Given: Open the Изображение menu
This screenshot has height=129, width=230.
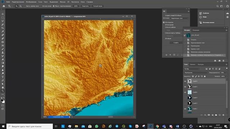Looking at the screenshot, I should coord(31,2).
